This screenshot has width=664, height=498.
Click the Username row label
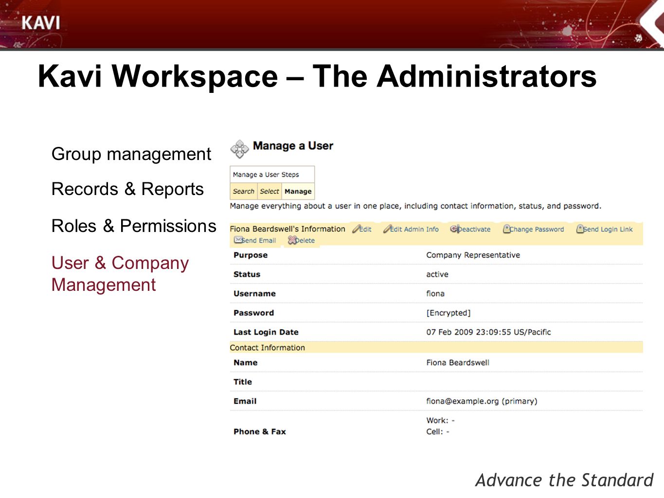pos(254,294)
